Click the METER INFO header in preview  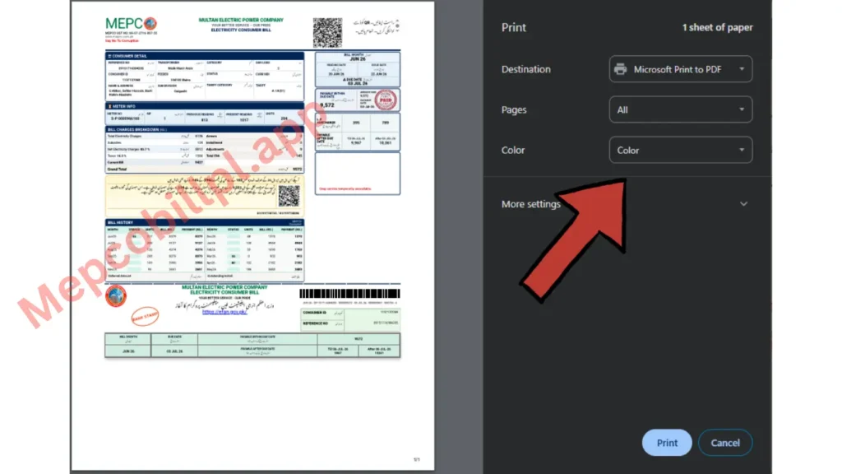(205, 106)
